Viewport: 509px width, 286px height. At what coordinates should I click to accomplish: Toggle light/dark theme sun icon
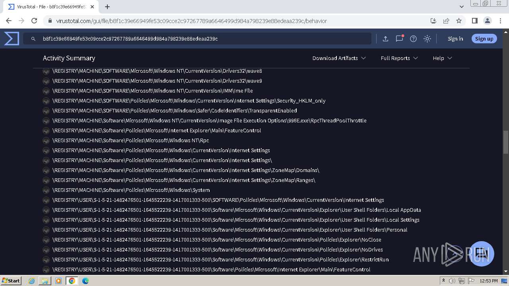(427, 39)
